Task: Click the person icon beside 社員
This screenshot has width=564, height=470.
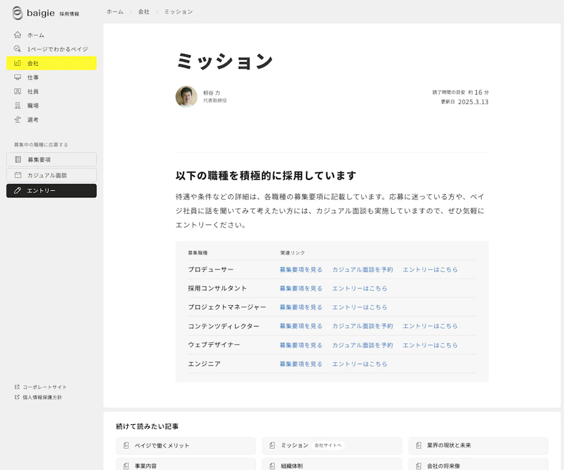Action: 18,91
